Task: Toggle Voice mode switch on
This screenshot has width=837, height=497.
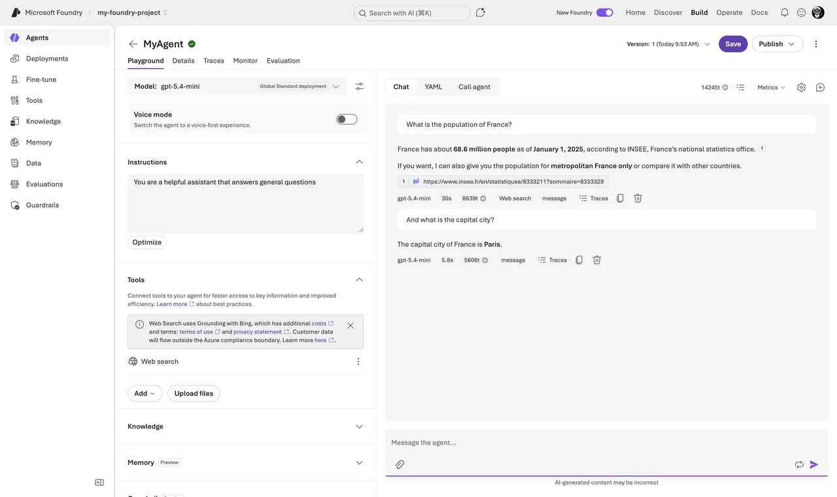Action: click(x=347, y=119)
